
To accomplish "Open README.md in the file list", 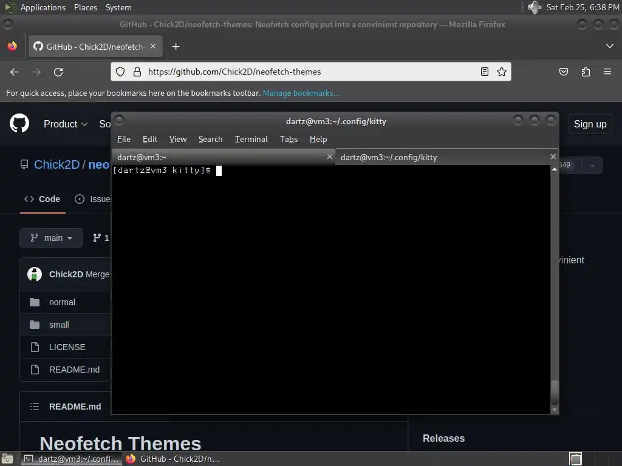I will click(x=74, y=370).
